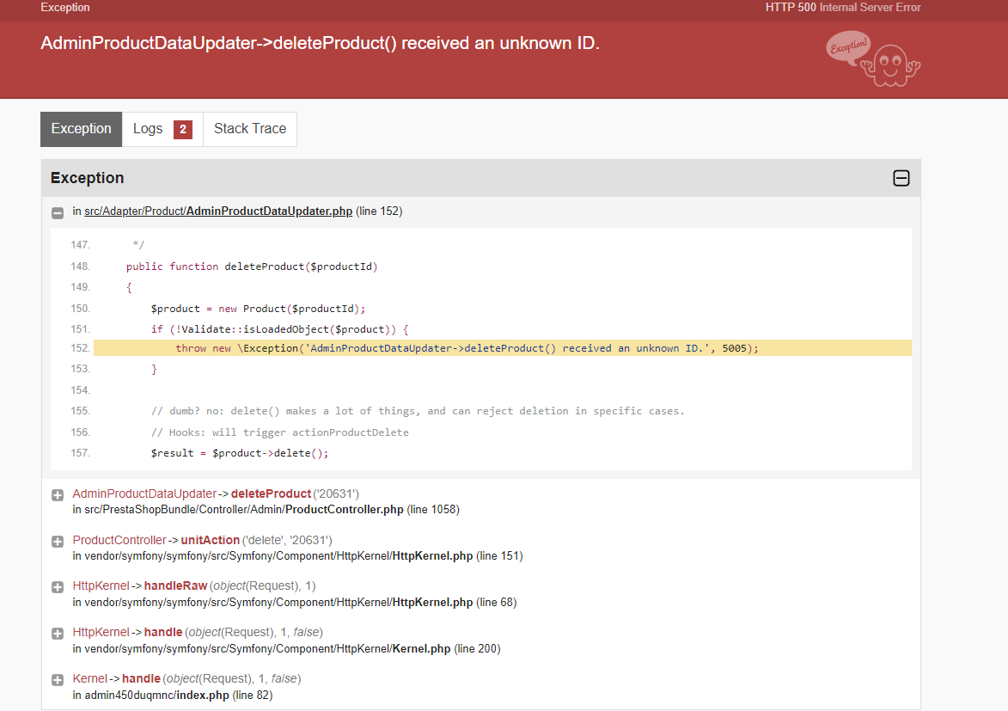
Task: Expand the Kernel->handle trace
Action: tap(58, 679)
